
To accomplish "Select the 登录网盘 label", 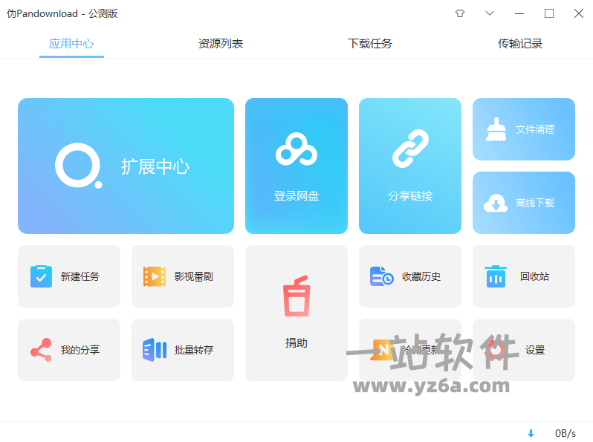I will (296, 196).
